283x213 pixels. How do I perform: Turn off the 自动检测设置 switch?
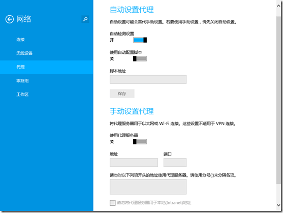tap(140, 40)
